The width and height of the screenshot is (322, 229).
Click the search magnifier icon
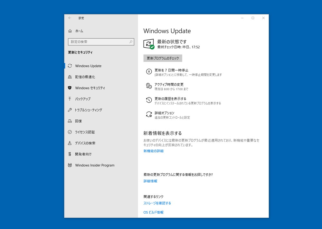click(x=131, y=42)
